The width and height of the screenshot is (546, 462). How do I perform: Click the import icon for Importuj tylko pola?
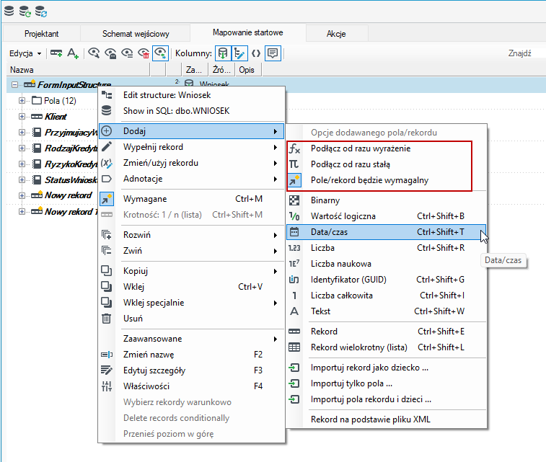pos(294,383)
